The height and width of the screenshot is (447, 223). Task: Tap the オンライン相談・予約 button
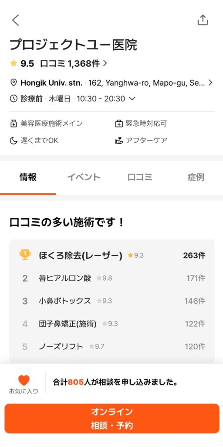(111, 419)
